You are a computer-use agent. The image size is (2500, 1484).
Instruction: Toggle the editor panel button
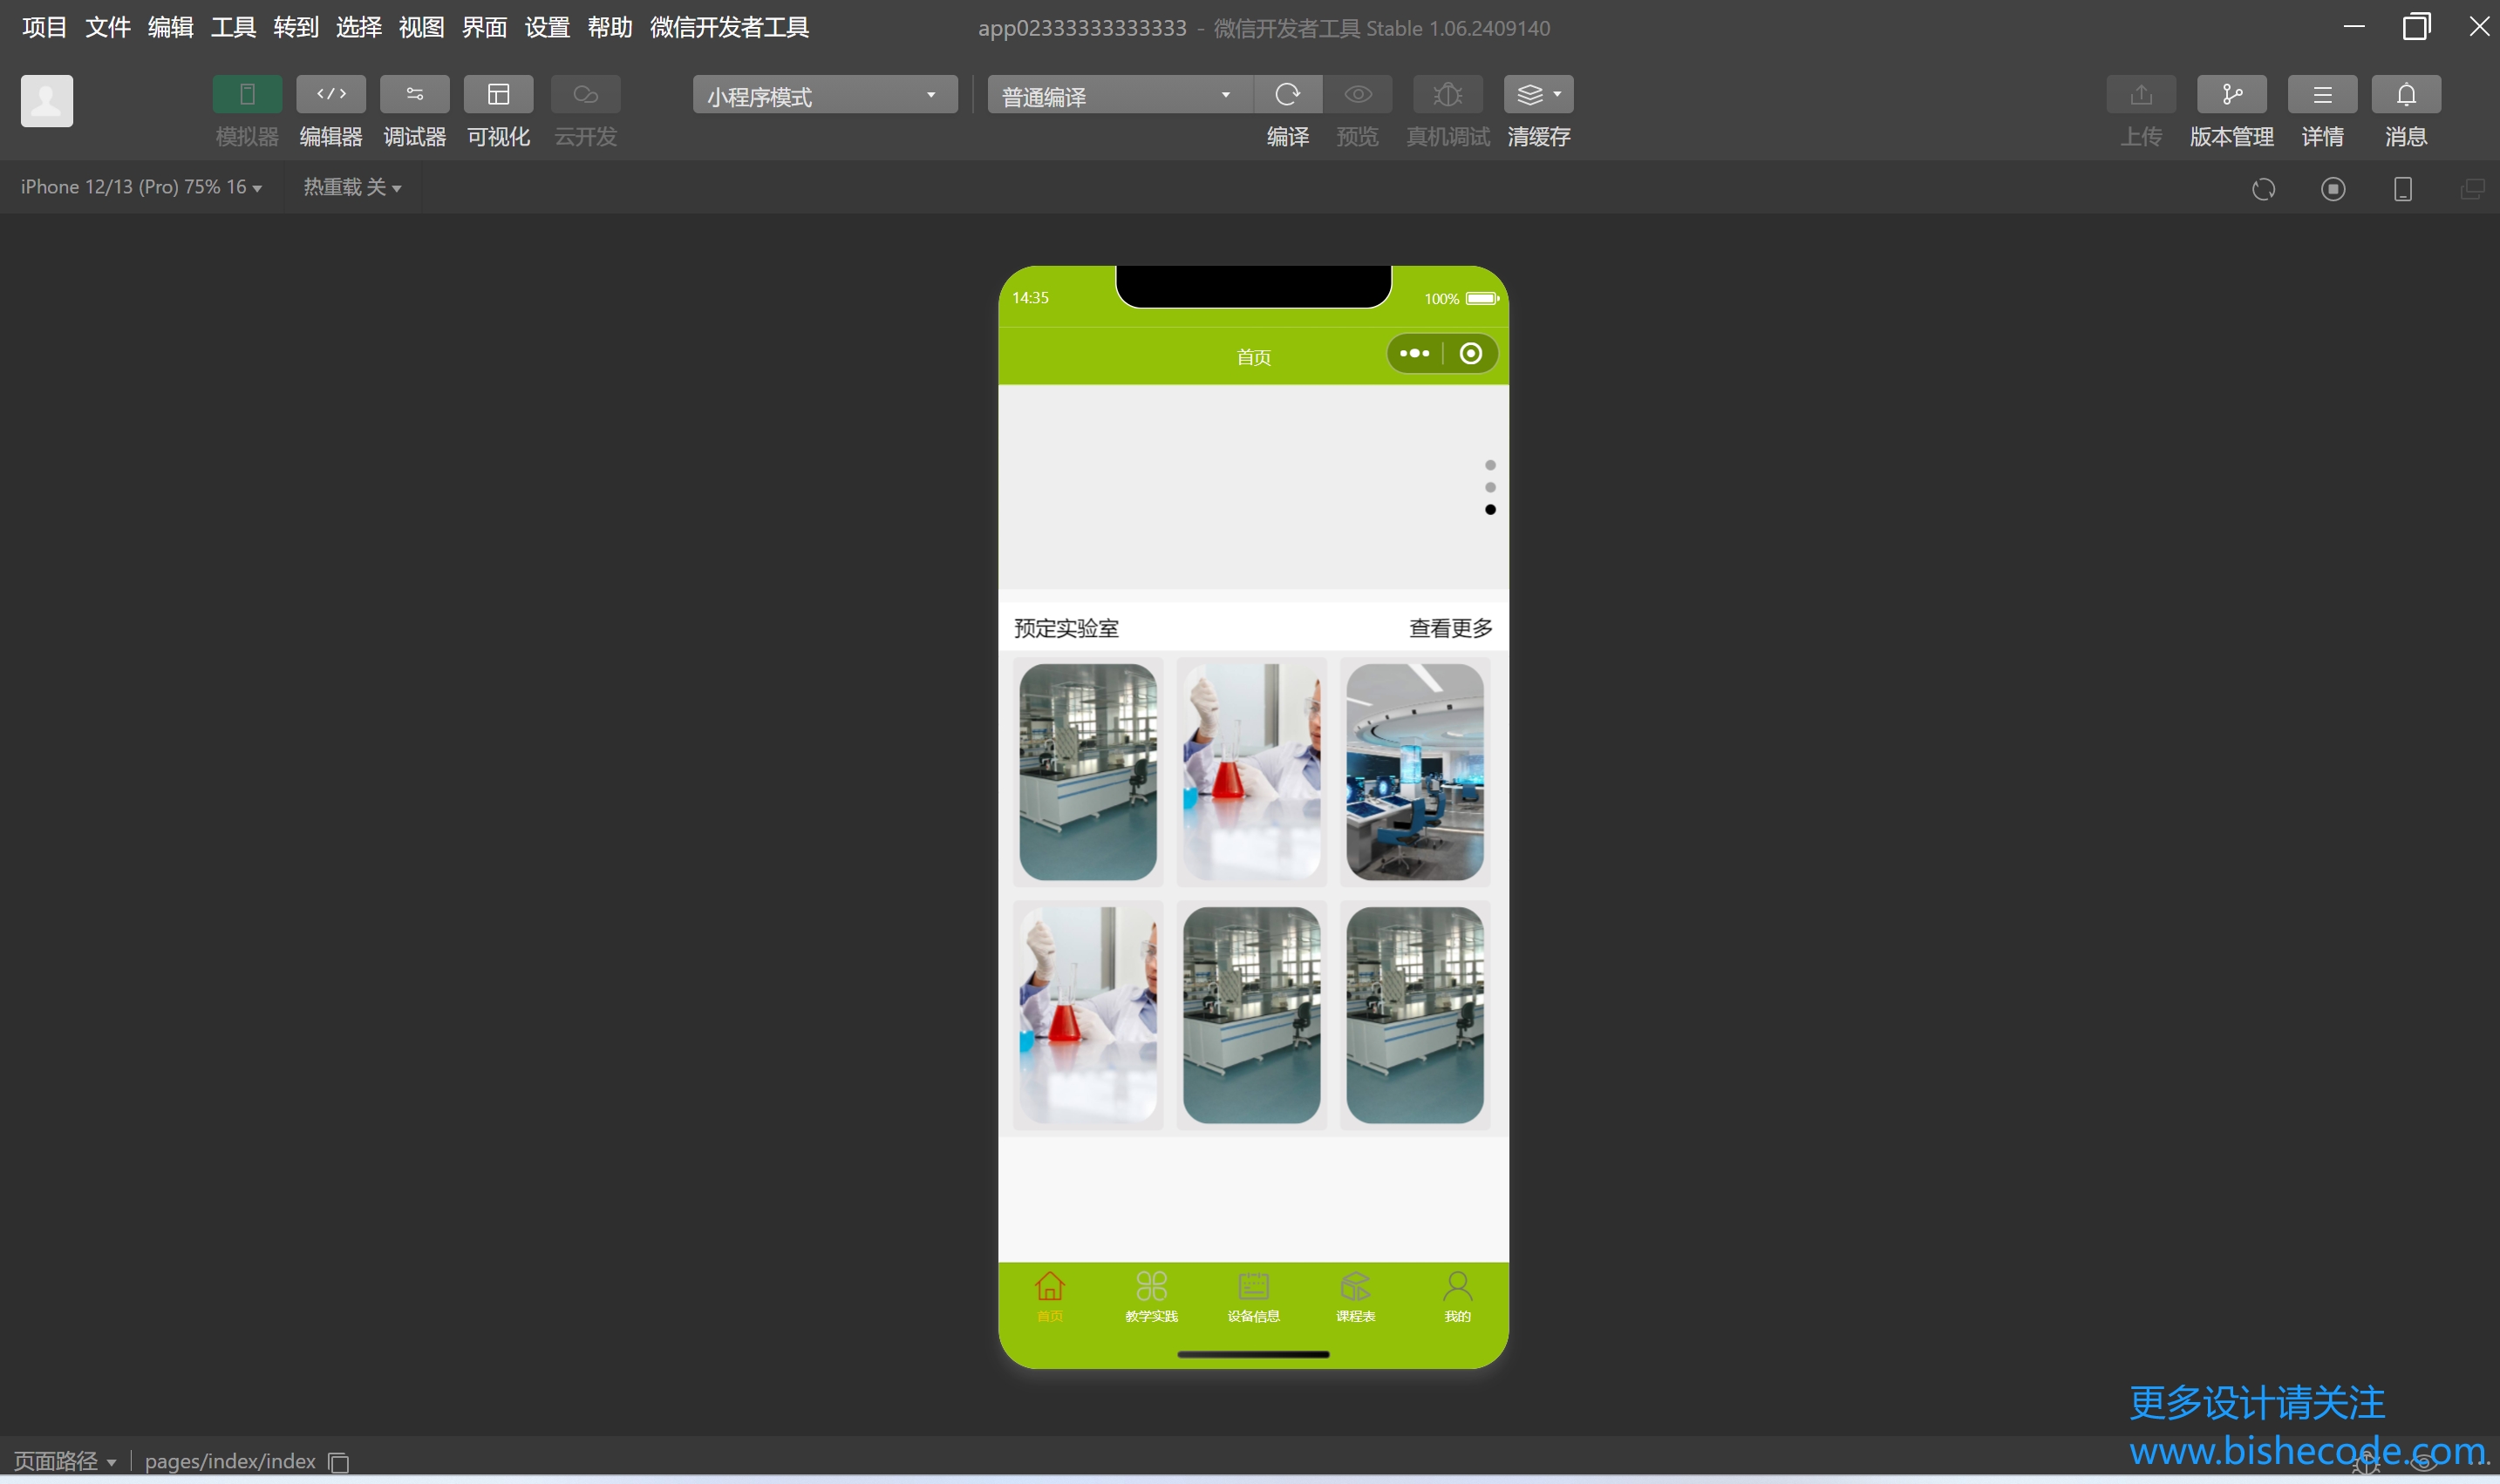click(331, 95)
